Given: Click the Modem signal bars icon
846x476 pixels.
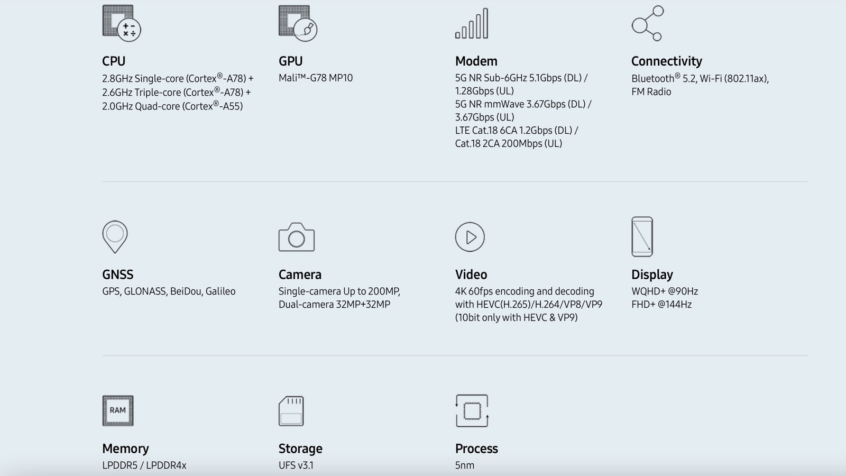Looking at the screenshot, I should [472, 24].
